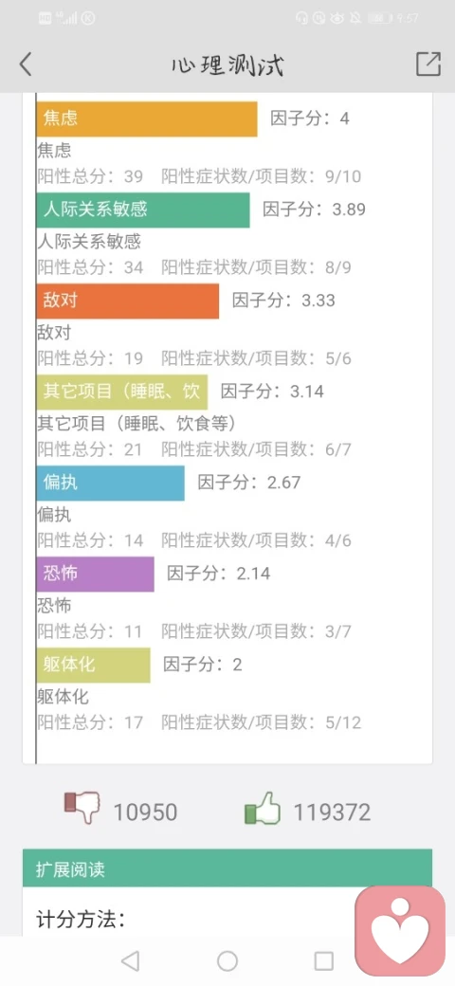Select the orange-red 敌对 bar

pos(128,301)
